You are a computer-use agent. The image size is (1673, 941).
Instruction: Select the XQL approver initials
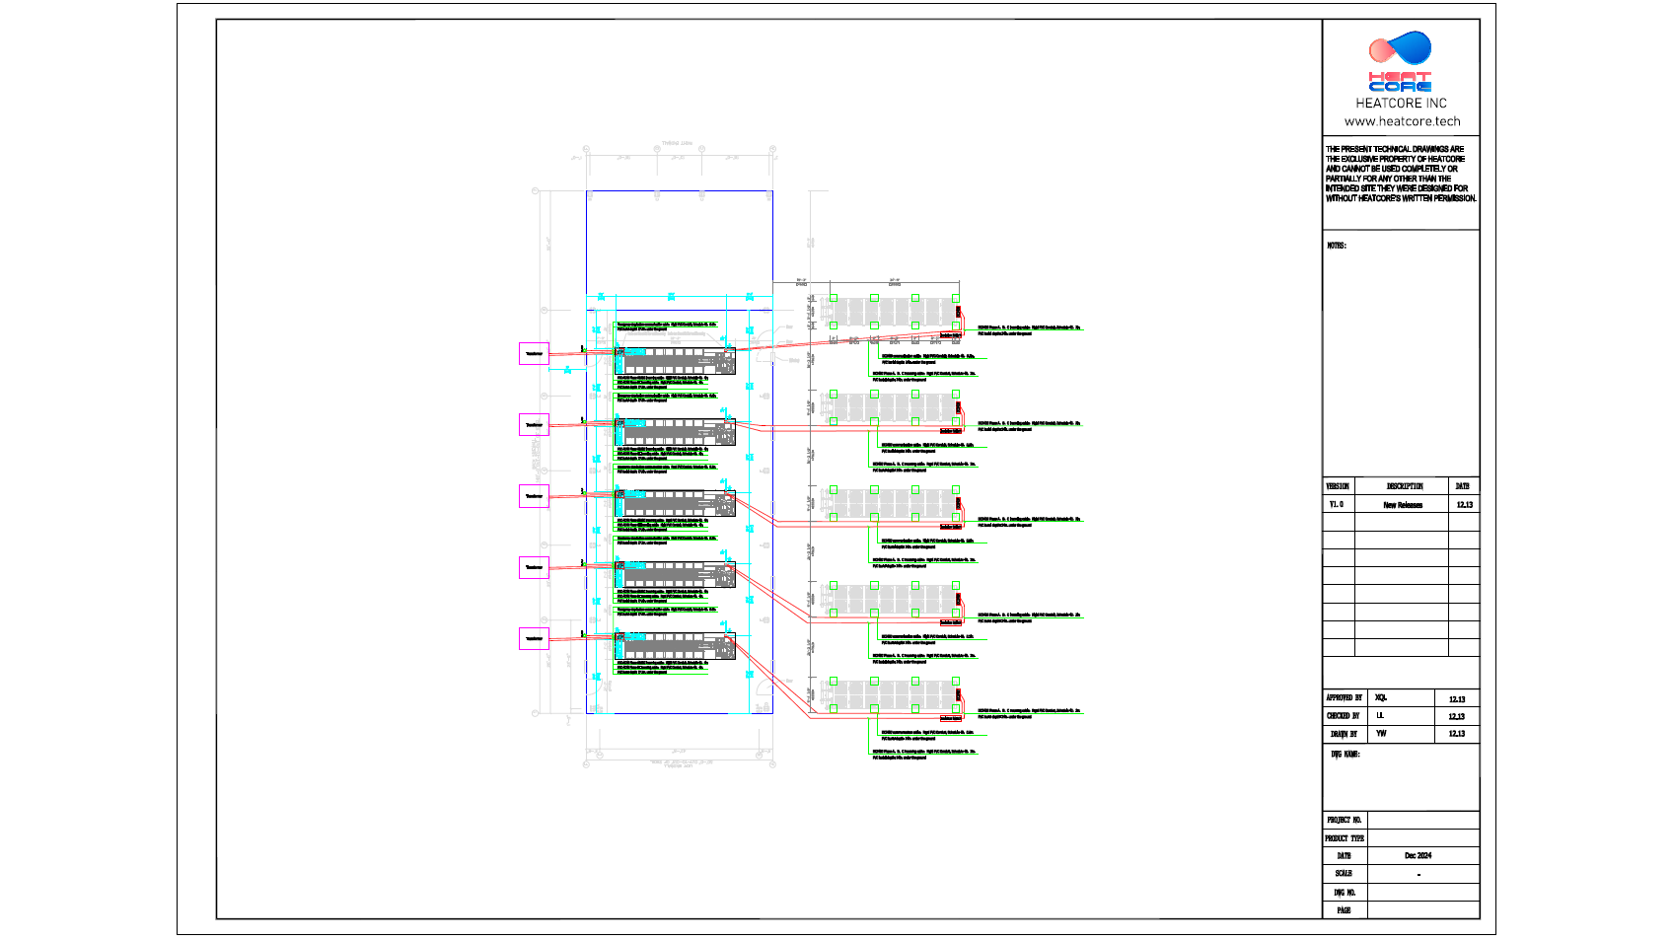[x=1381, y=697]
